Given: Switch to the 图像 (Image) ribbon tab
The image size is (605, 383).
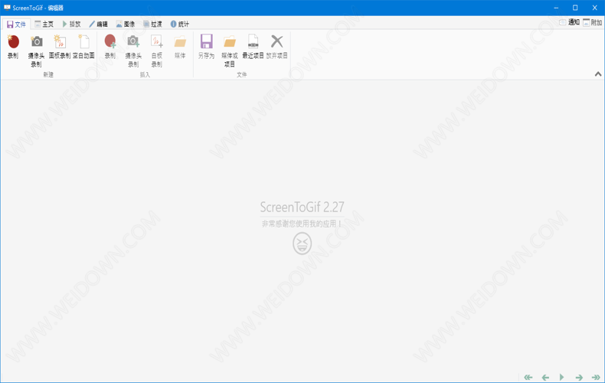Looking at the screenshot, I should (126, 25).
